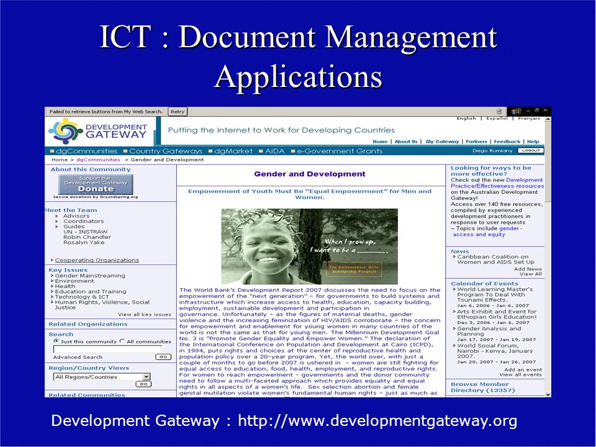
Task: Click the Feedback link
Action: pos(507,142)
